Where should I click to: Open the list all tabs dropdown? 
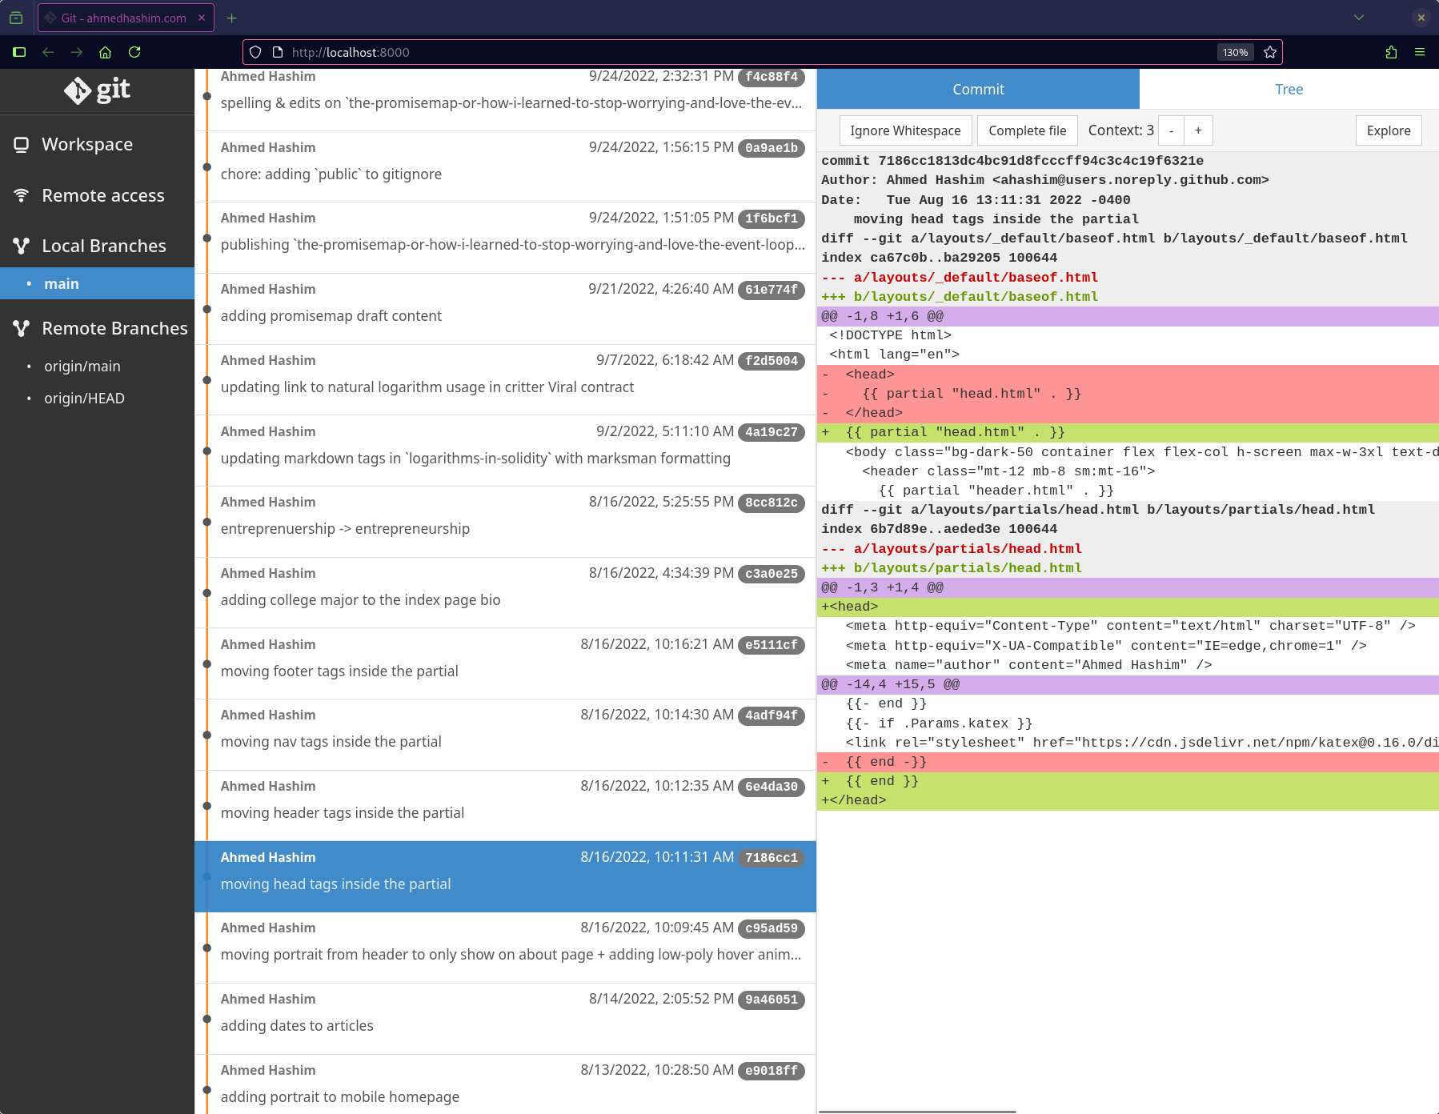click(1358, 18)
